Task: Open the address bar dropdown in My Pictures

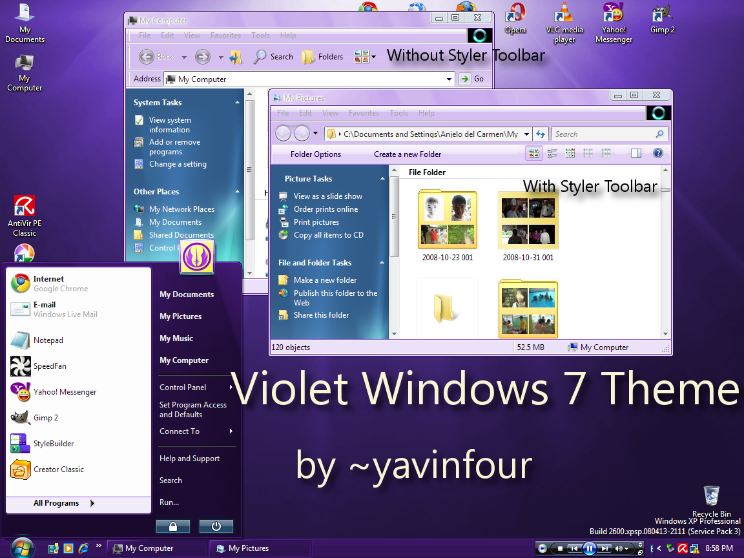Action: (x=526, y=134)
